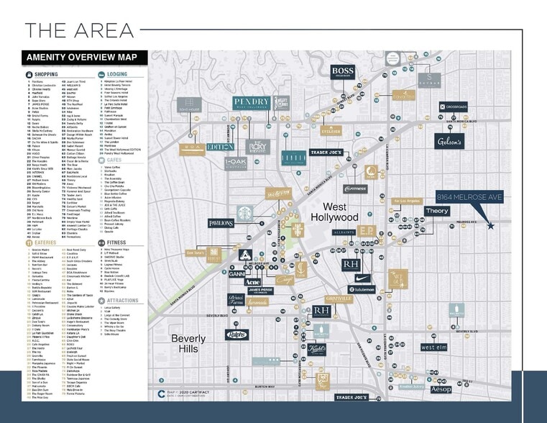Click the Shopping legend heading
The image size is (547, 423).
click(45, 74)
